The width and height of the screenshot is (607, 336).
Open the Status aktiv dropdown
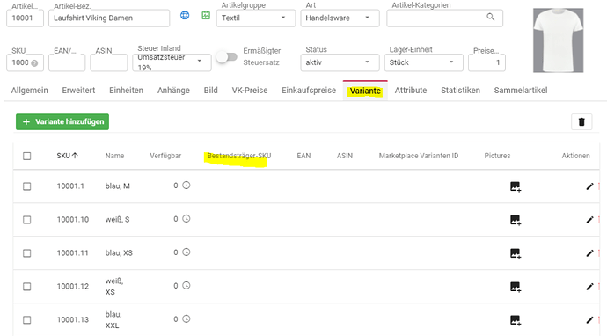pos(340,62)
